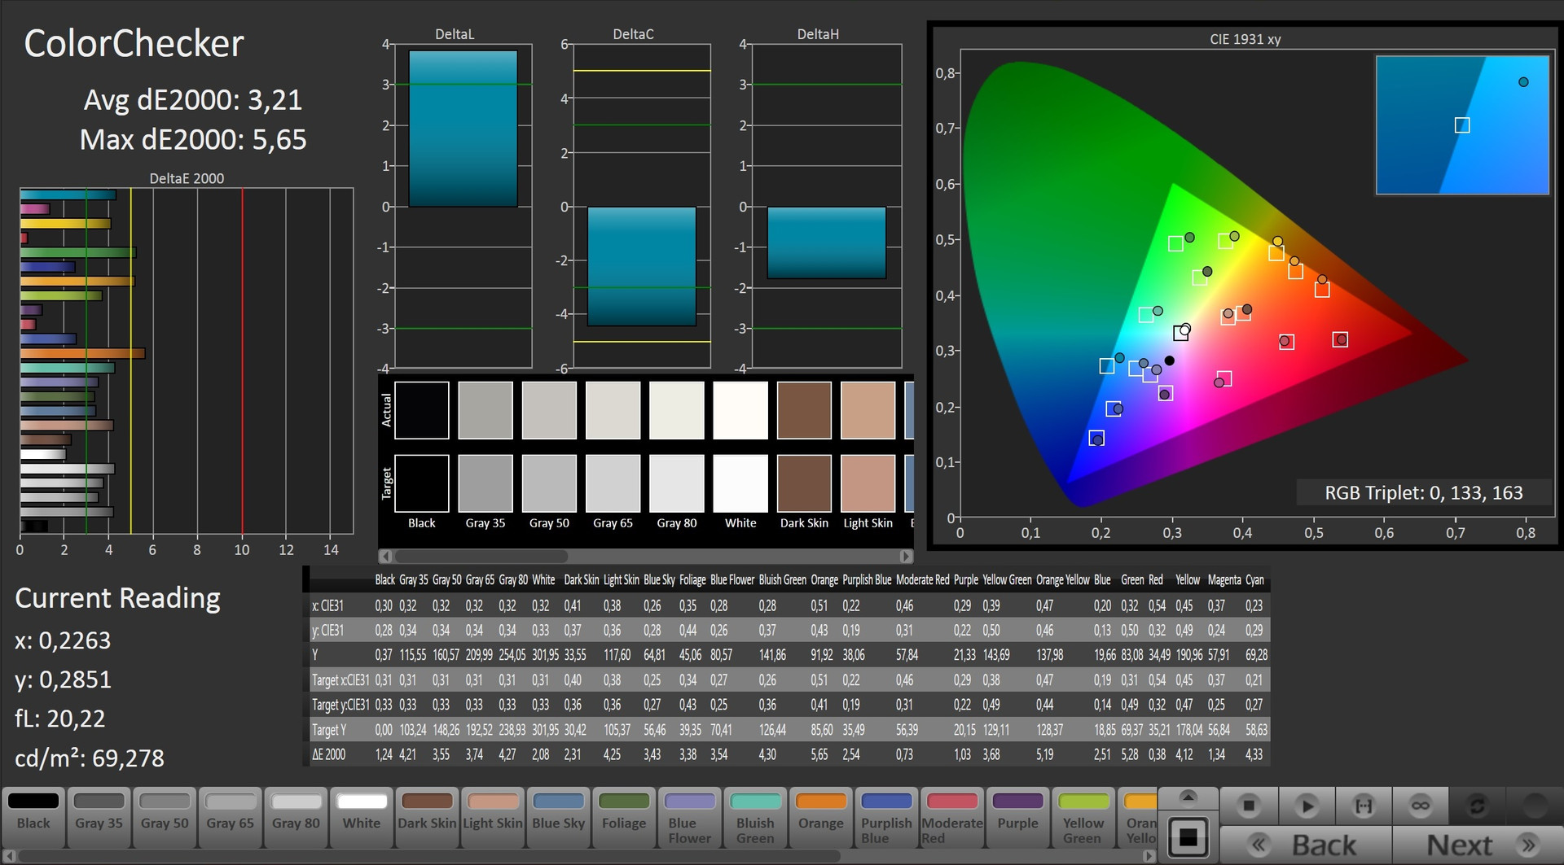
Task: Click the Target Light Skin swatch
Action: tap(868, 483)
